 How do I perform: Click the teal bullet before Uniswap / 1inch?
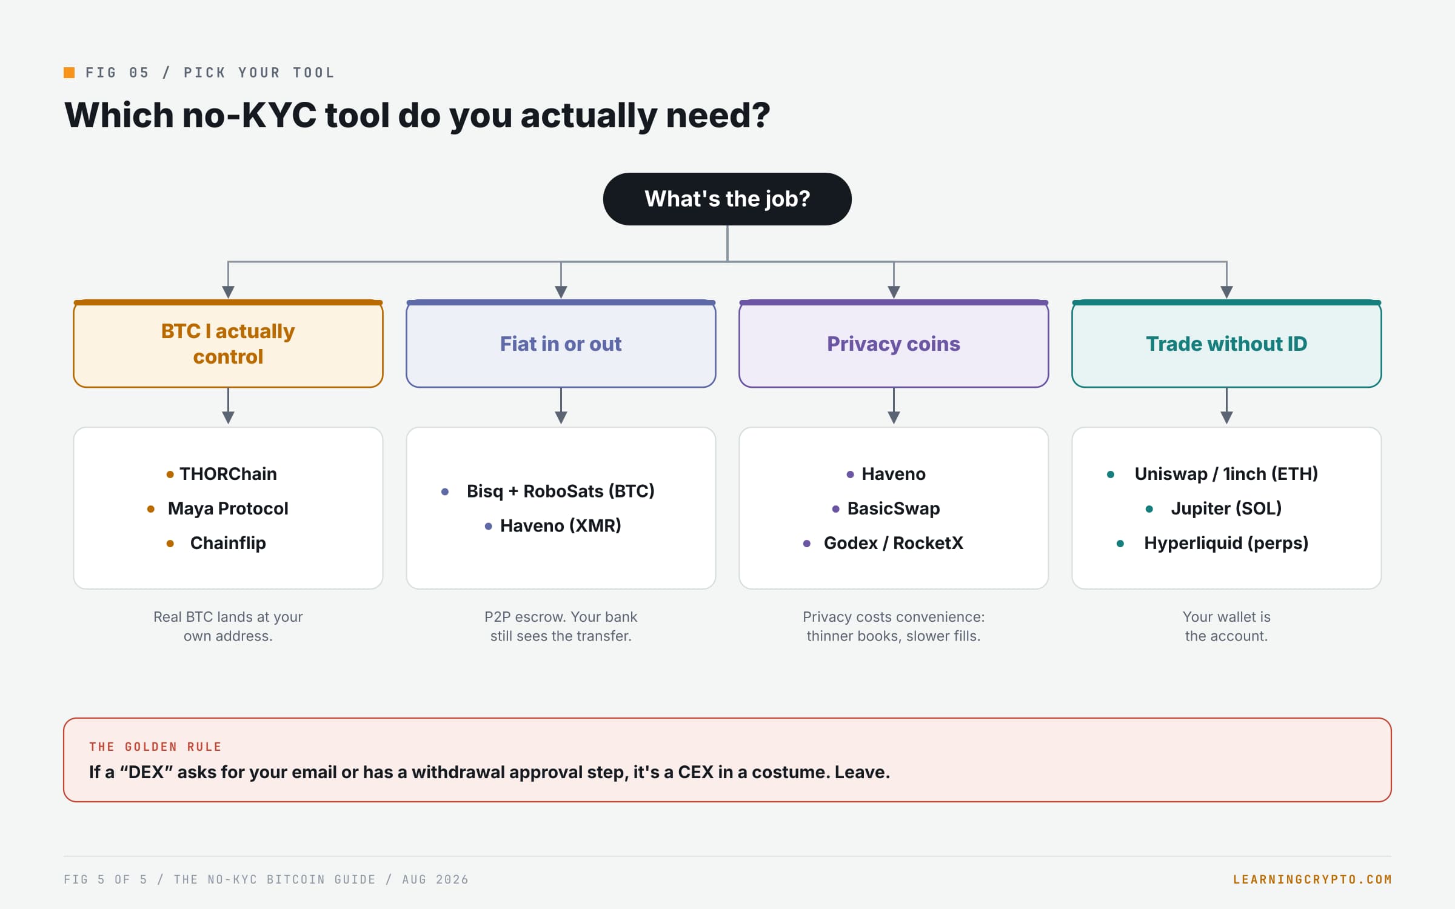[1111, 474]
